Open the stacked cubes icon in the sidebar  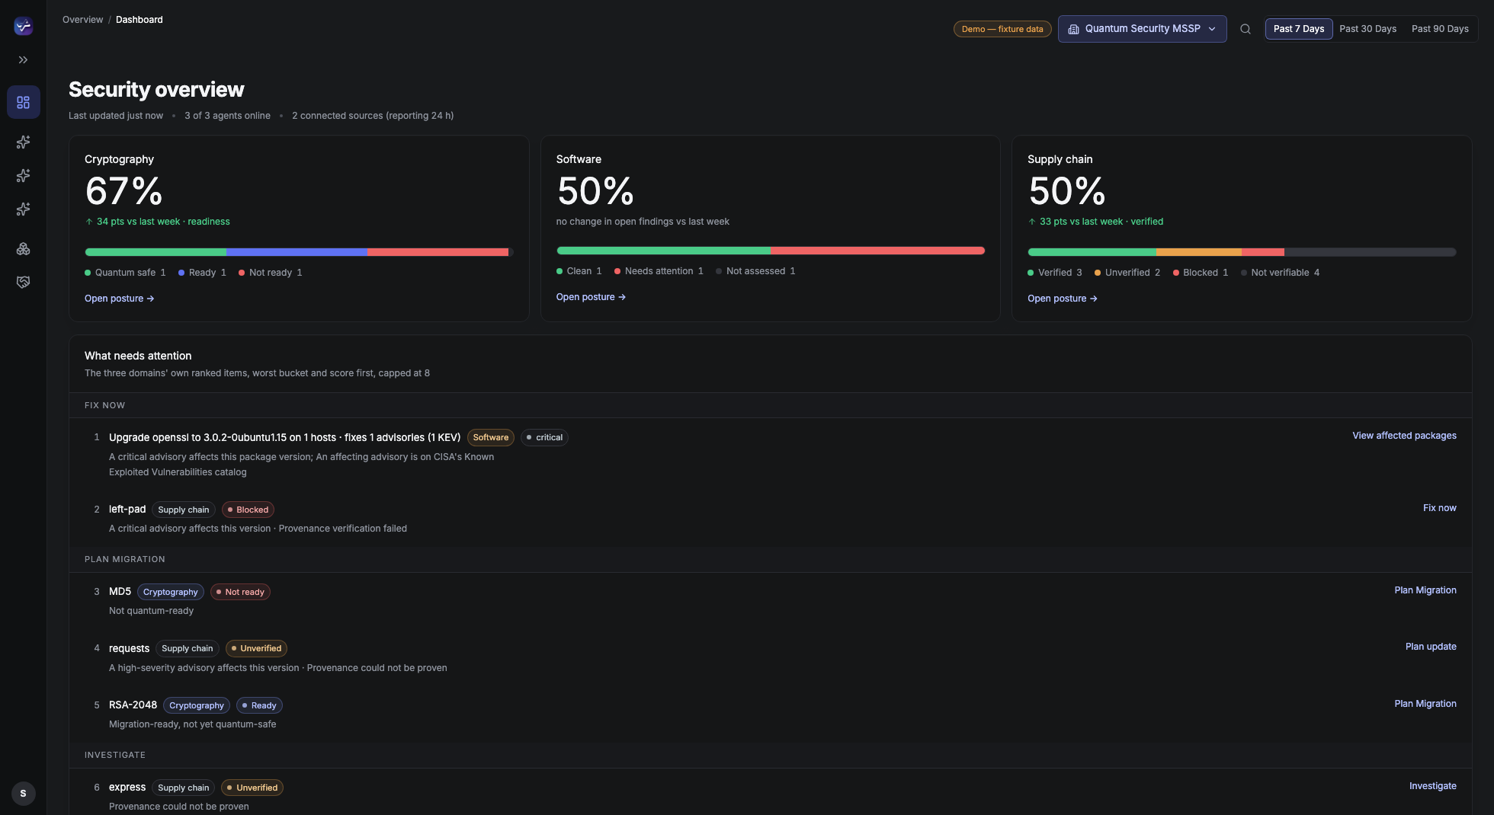pyautogui.click(x=24, y=249)
